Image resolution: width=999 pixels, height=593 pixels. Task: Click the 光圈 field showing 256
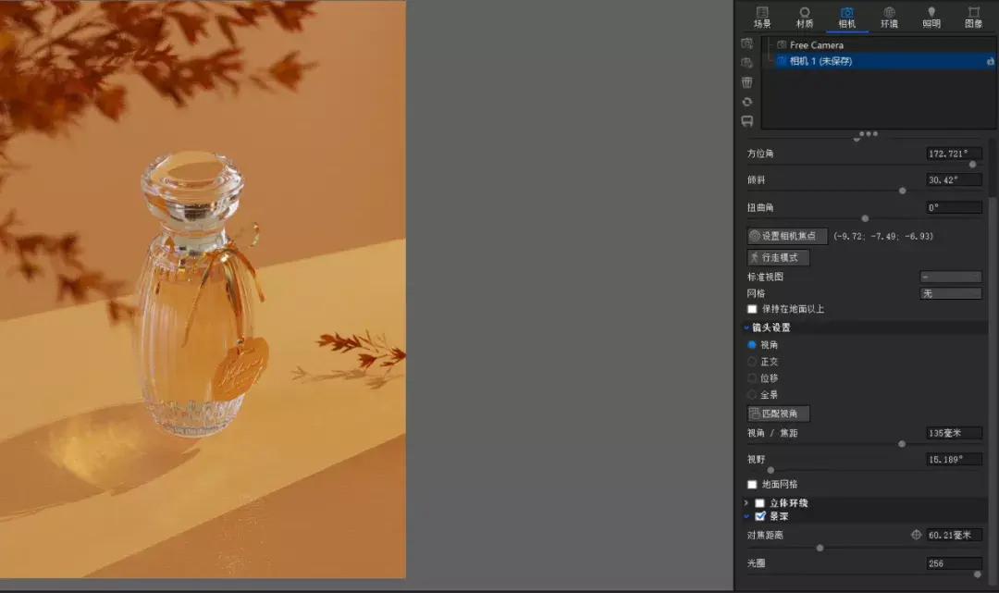[x=954, y=563]
